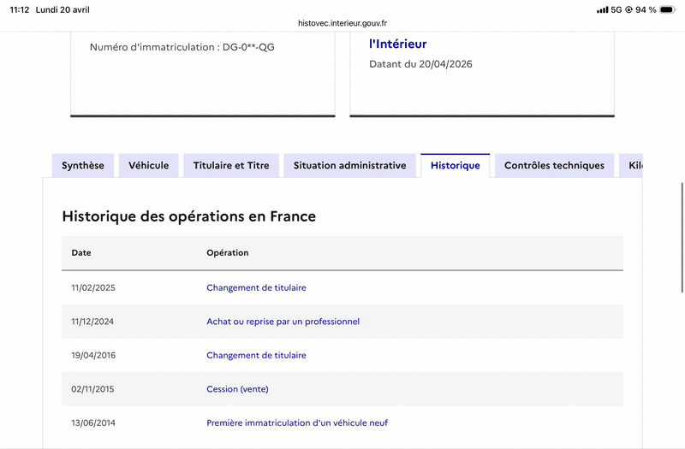Click the Opération column header
685x449 pixels.
click(x=228, y=252)
